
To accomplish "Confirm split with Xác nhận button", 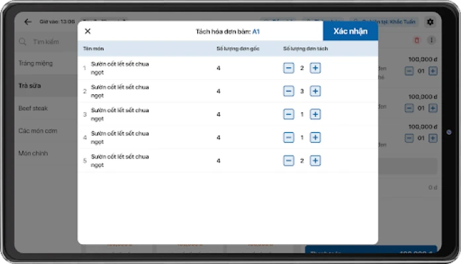I will (350, 31).
